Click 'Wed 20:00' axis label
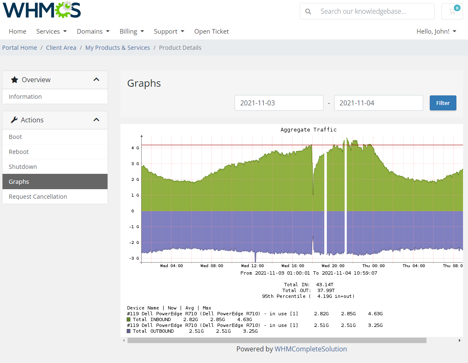Viewport: 468px width, 363px height. (333, 266)
